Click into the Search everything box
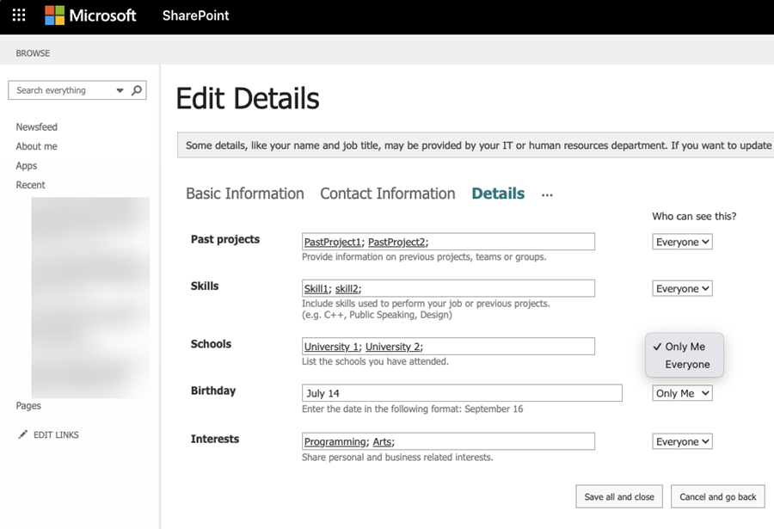The height and width of the screenshot is (529, 774). (x=60, y=90)
